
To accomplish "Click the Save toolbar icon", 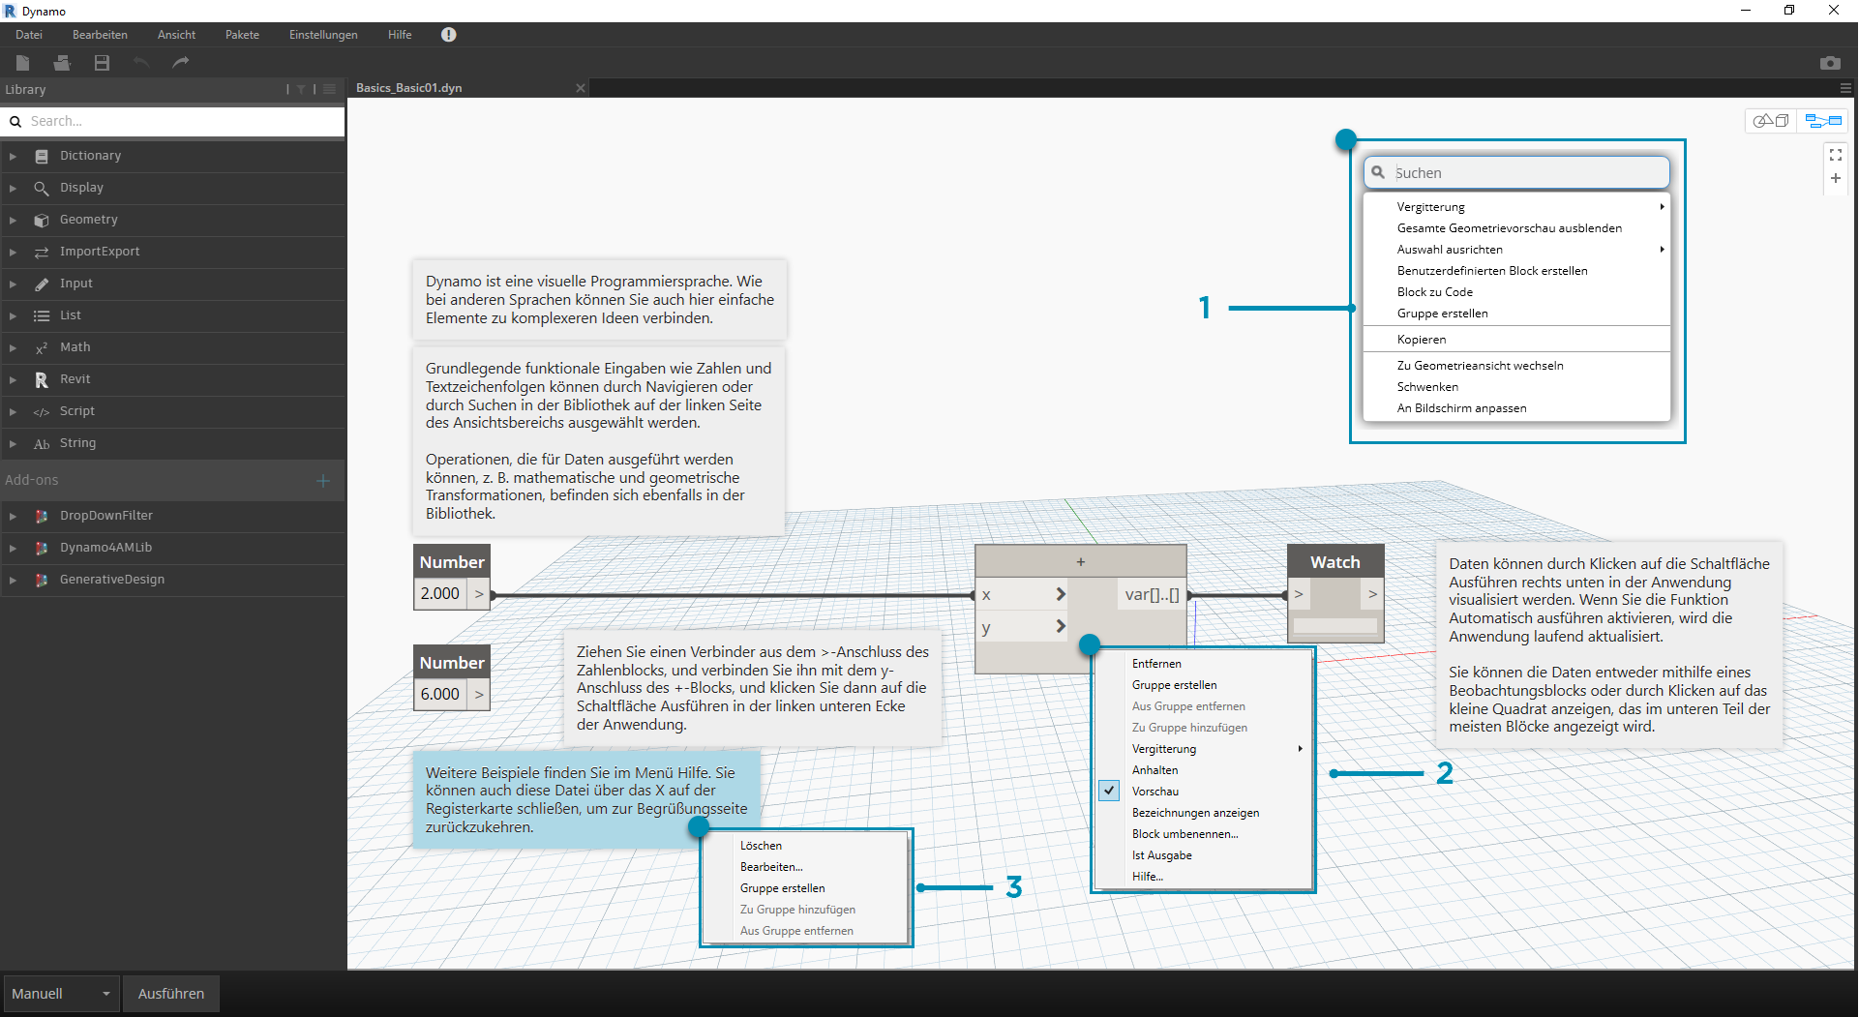I will [102, 63].
